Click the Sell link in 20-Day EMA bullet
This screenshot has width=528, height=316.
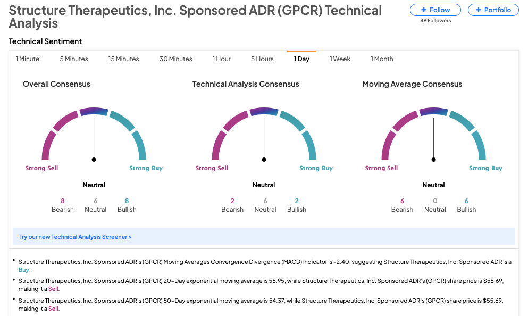[53, 289]
